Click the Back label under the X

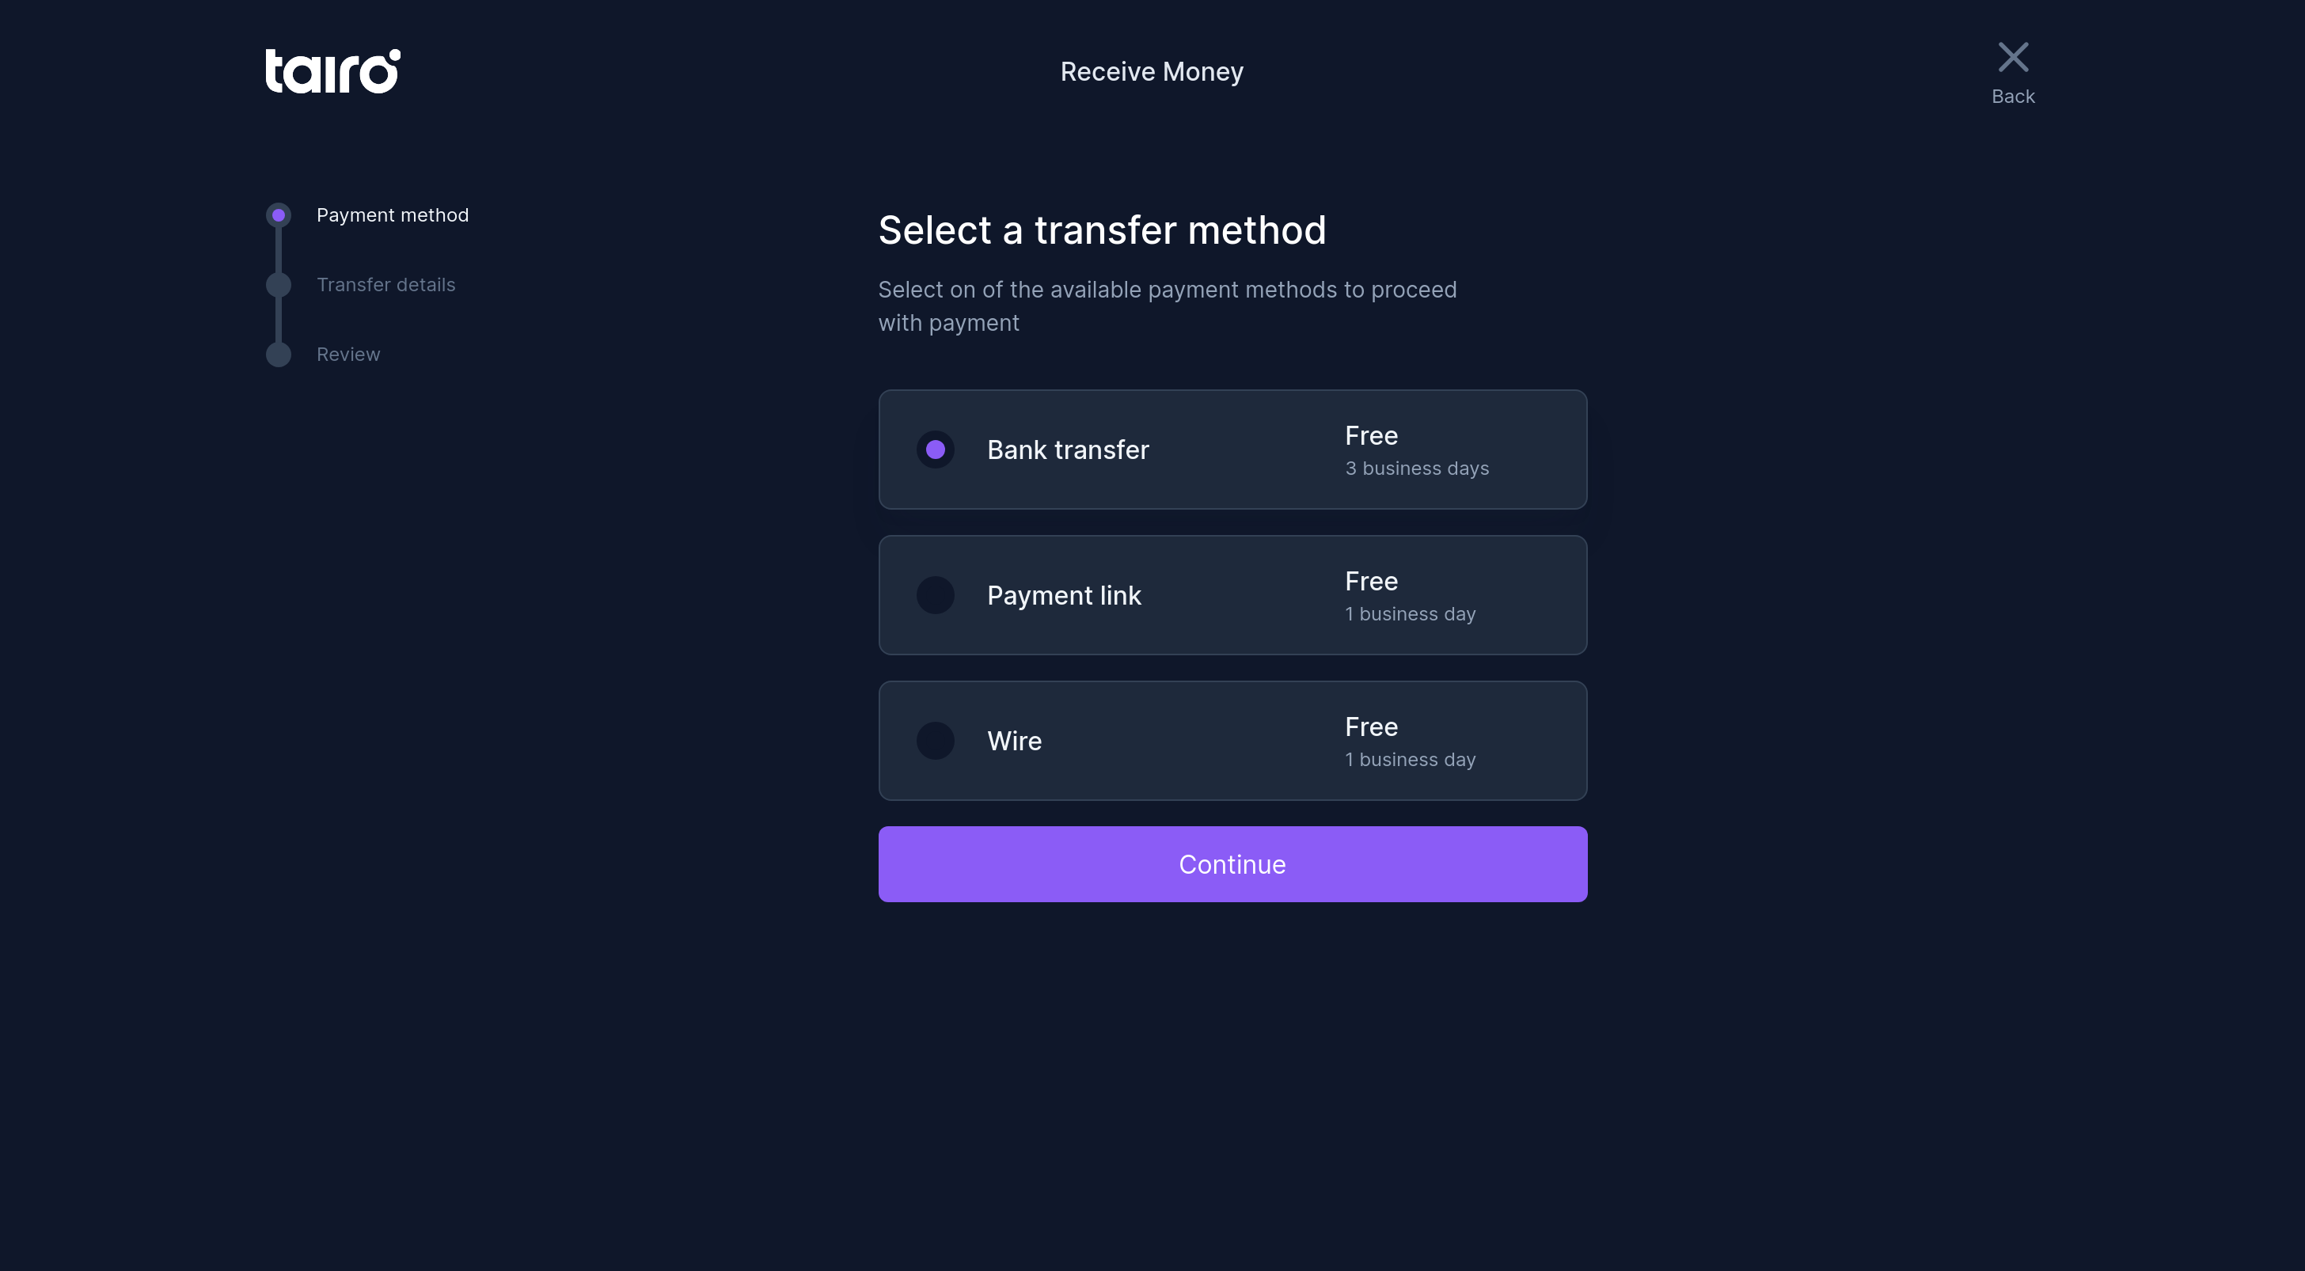tap(2012, 97)
